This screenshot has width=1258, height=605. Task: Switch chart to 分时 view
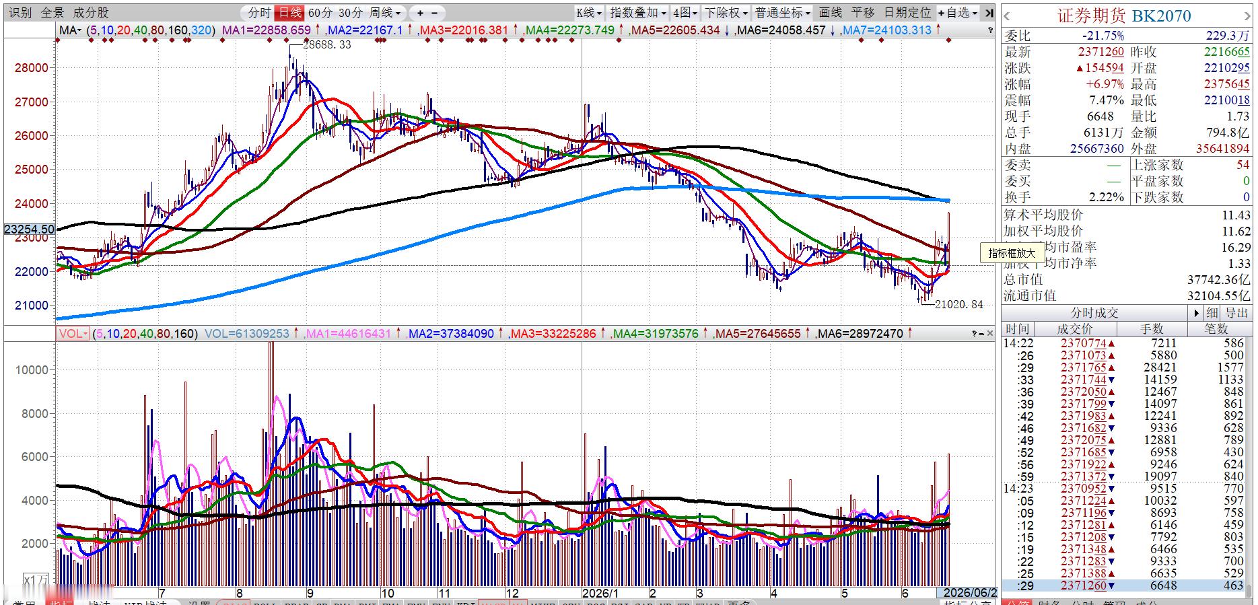pyautogui.click(x=260, y=13)
